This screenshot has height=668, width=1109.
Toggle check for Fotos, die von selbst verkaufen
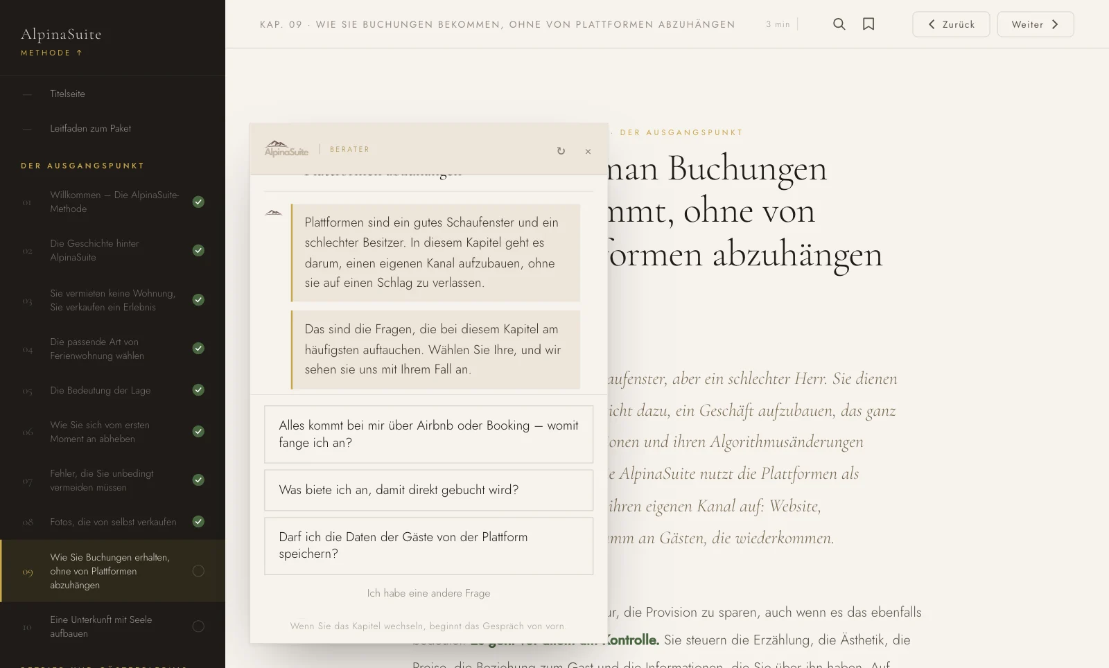(x=198, y=522)
